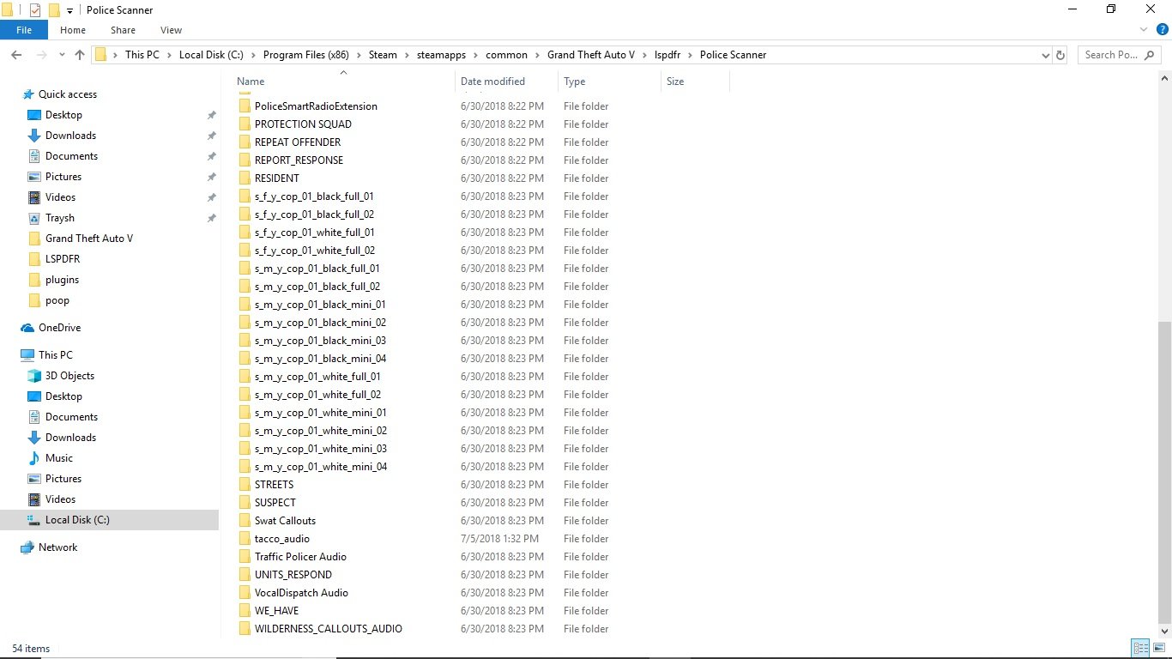Viewport: 1172px width, 659px height.
Task: Click the Grand Theft Auto V breadcrumb
Action: (591, 55)
